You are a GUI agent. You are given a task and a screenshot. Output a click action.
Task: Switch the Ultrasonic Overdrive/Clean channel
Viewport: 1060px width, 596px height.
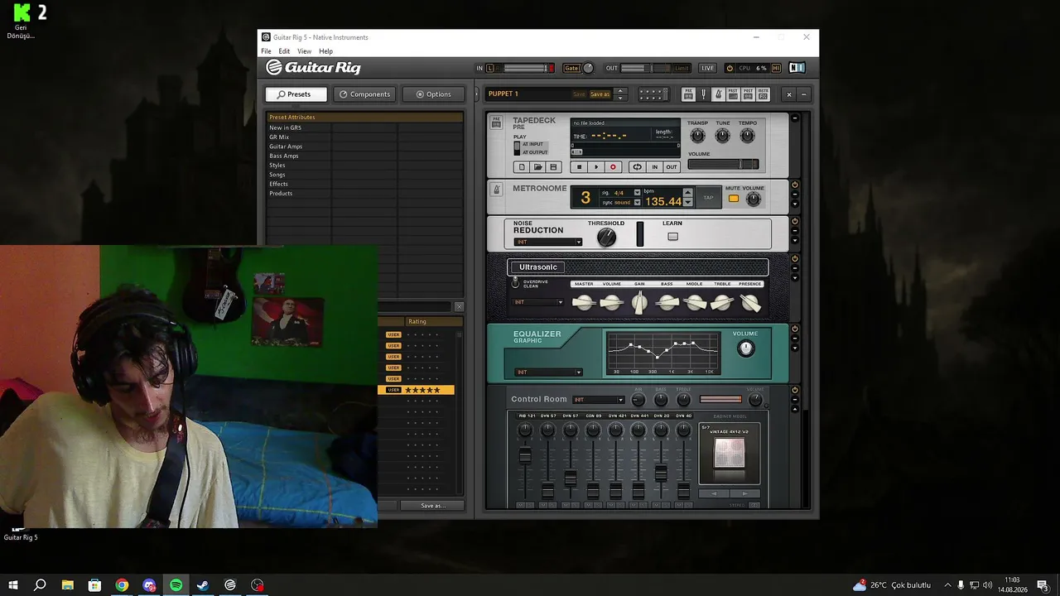coord(515,282)
